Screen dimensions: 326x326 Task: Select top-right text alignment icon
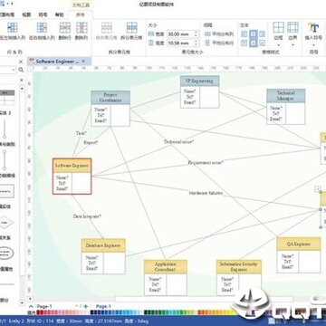(262, 34)
